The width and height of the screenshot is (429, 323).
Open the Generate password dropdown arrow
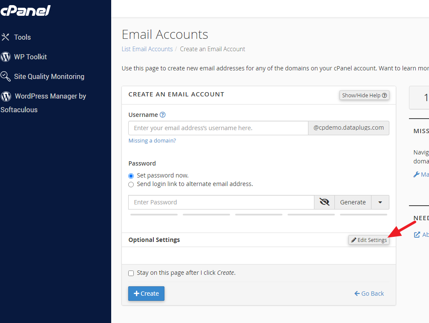click(x=380, y=202)
